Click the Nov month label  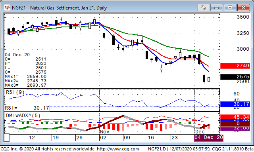105,132
